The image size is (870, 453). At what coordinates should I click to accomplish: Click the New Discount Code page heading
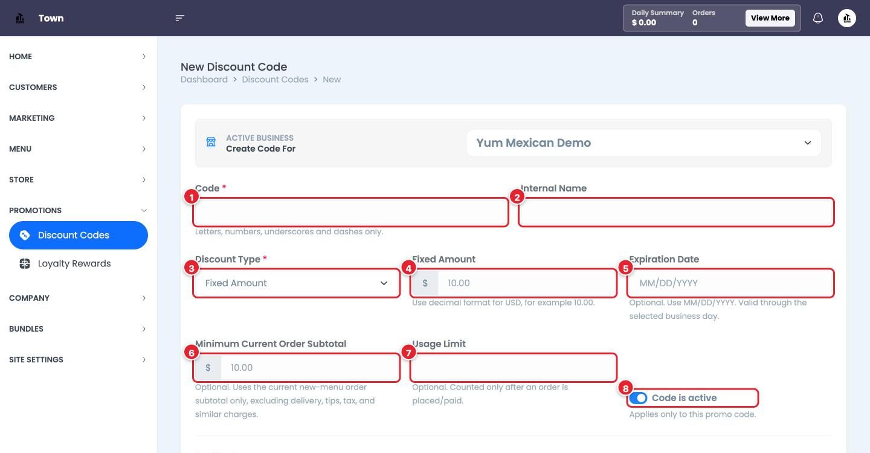[x=234, y=67]
